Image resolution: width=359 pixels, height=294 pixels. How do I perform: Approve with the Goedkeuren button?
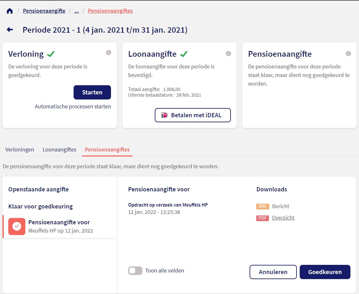click(325, 272)
